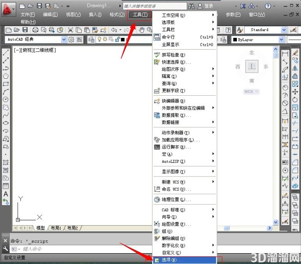Click the customize wrench icon near command line
Image resolution: width=301 pixels, height=264 pixels.
(x=5, y=249)
